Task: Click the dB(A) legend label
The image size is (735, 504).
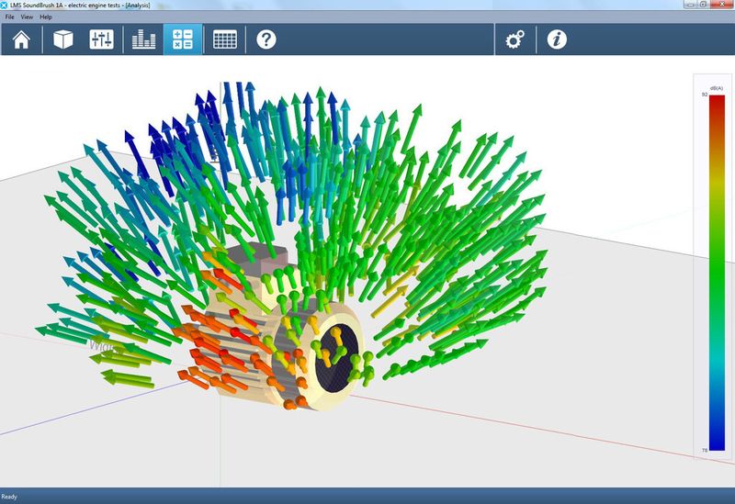Action: pos(717,88)
